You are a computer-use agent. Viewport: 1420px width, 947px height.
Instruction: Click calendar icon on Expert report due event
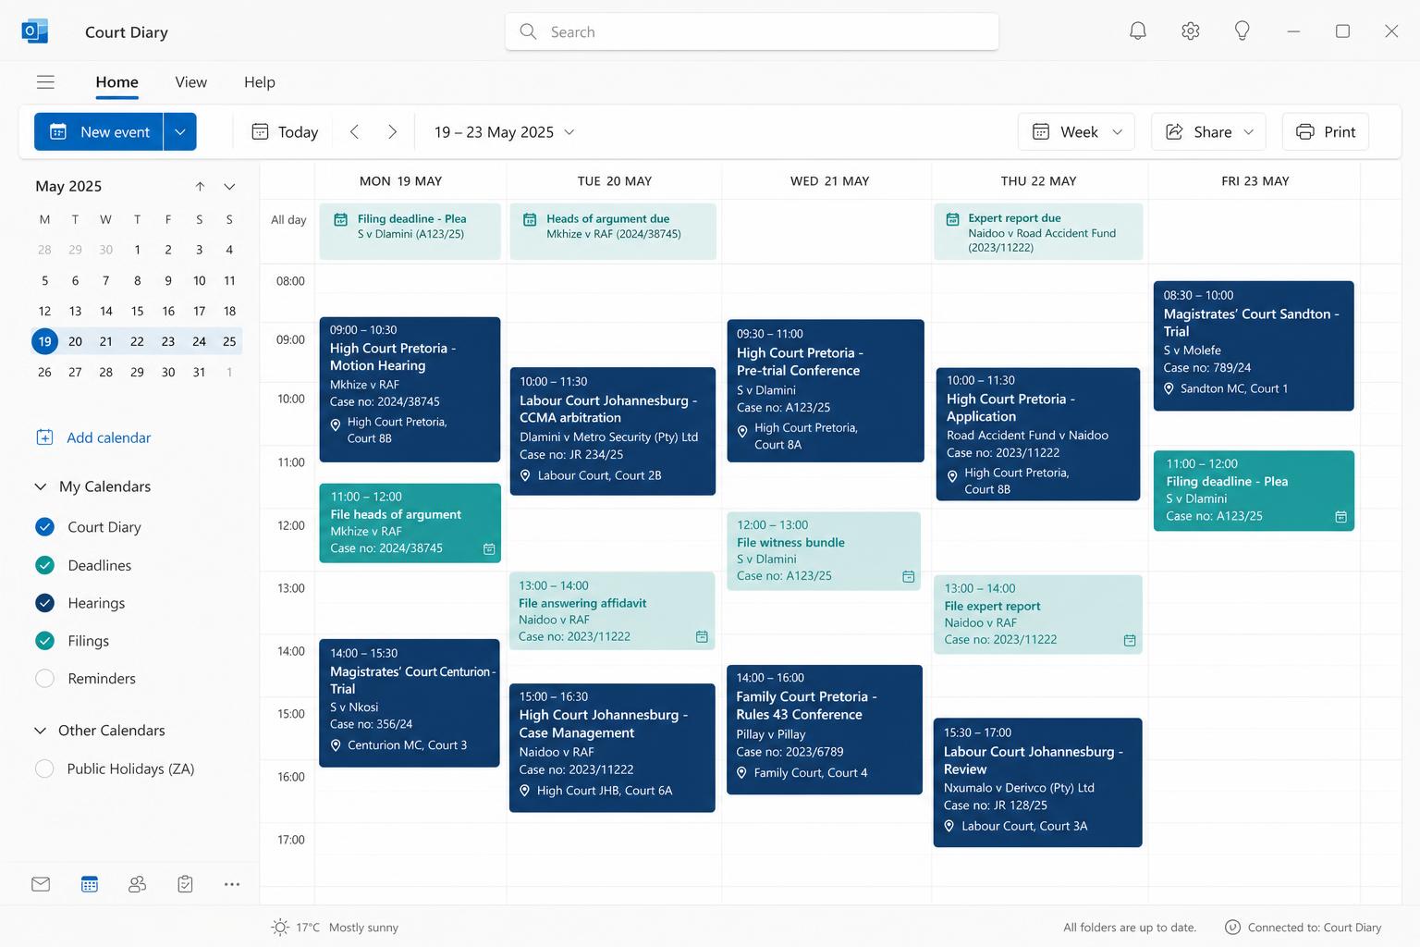952,219
